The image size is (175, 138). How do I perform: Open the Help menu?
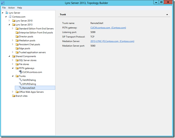pyautogui.click(x=20, y=8)
